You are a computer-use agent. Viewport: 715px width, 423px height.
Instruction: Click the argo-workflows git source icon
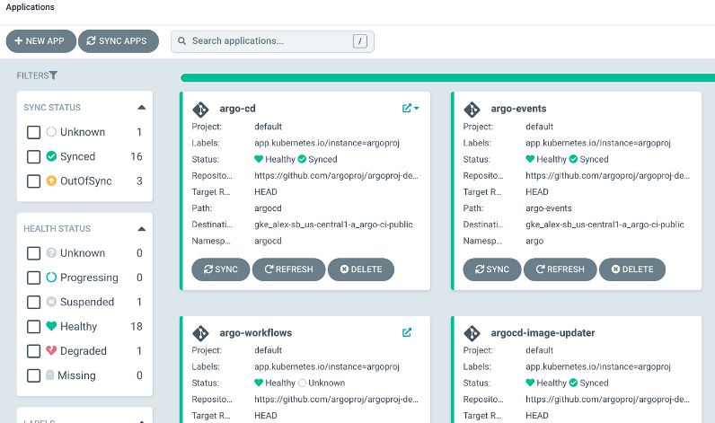[x=200, y=333]
